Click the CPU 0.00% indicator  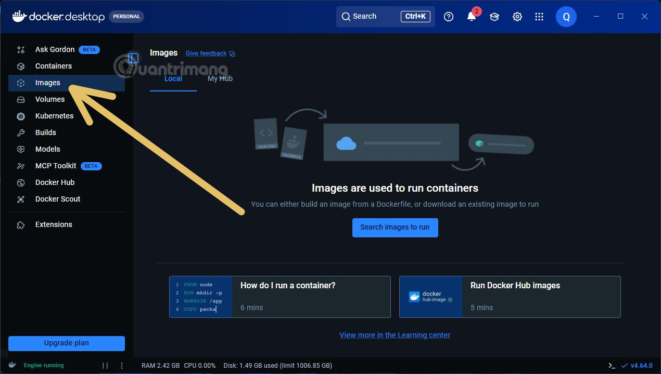click(200, 366)
